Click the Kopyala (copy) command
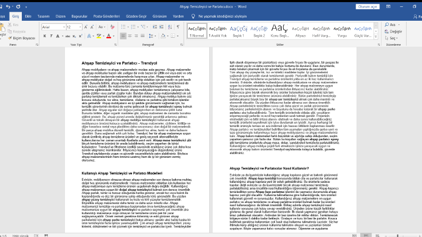Viewport: 422px width, 237px height. pyautogui.click(x=16, y=31)
